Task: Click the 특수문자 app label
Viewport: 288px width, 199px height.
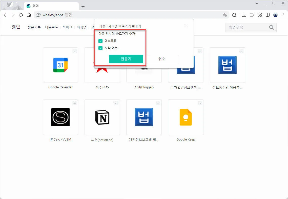Action: 102,88
